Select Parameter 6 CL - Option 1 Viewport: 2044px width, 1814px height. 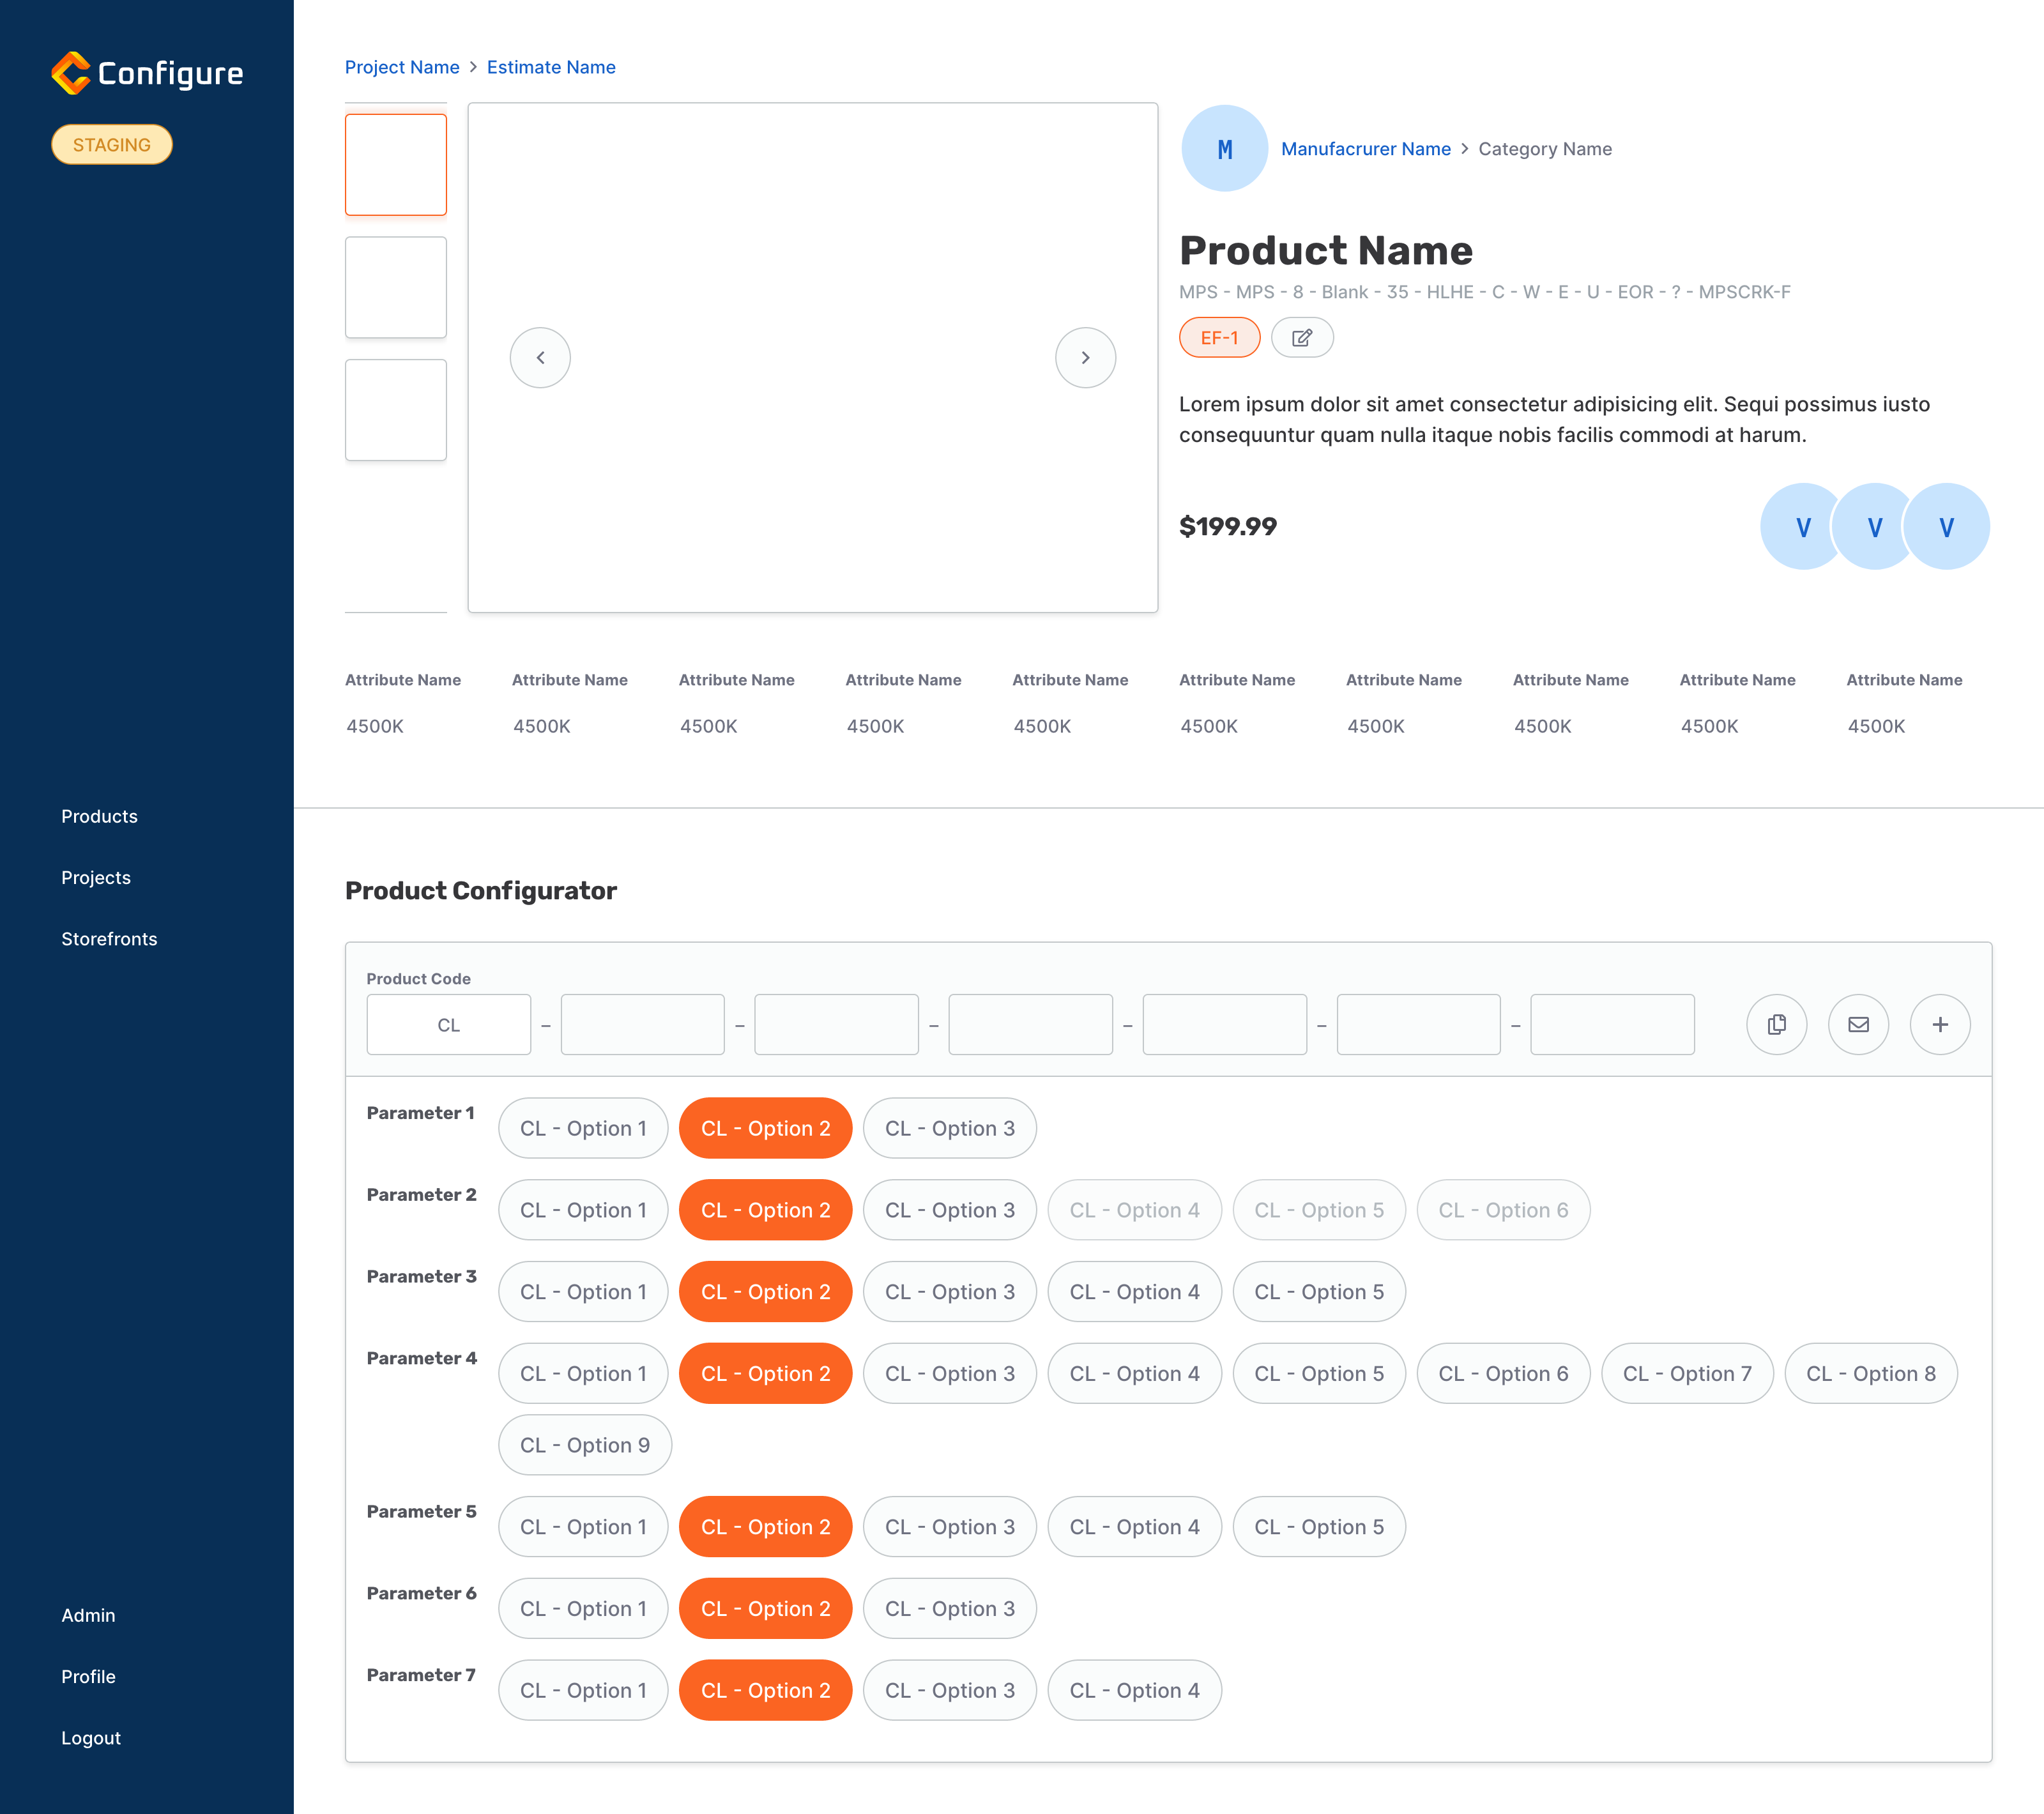click(x=583, y=1609)
